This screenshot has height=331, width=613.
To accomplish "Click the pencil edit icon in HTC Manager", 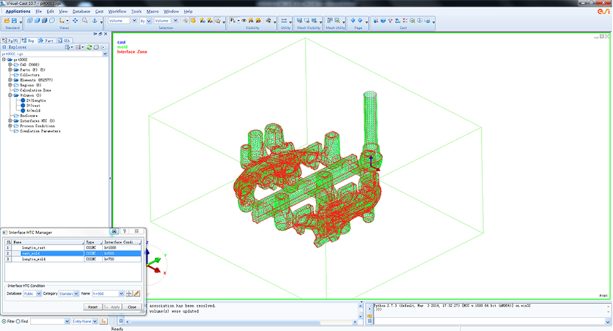I will tap(137, 294).
